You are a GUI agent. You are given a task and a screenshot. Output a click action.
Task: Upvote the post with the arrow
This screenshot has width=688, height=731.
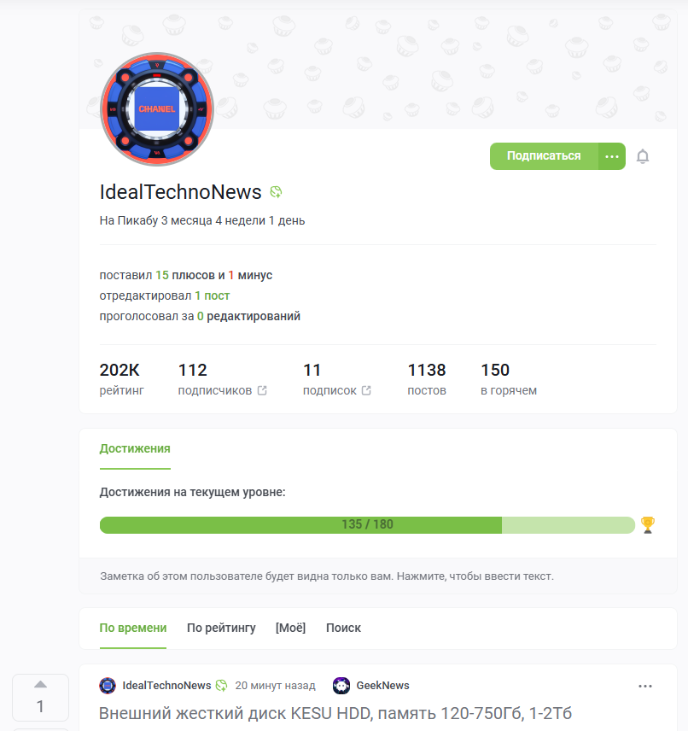tap(41, 684)
